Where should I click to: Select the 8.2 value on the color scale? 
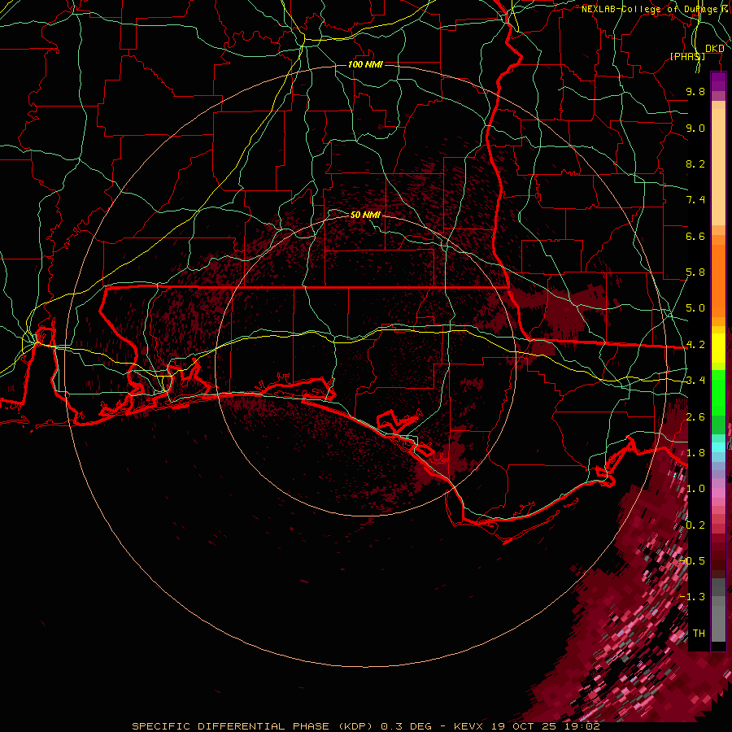click(695, 163)
